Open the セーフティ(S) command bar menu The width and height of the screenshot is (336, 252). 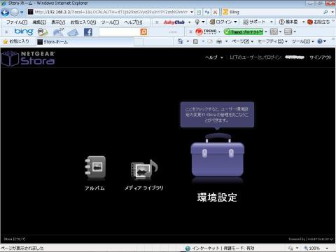tap(272, 41)
